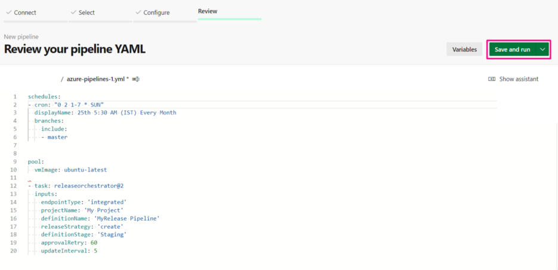
Task: Click the inputs: line
Action: (x=46, y=194)
